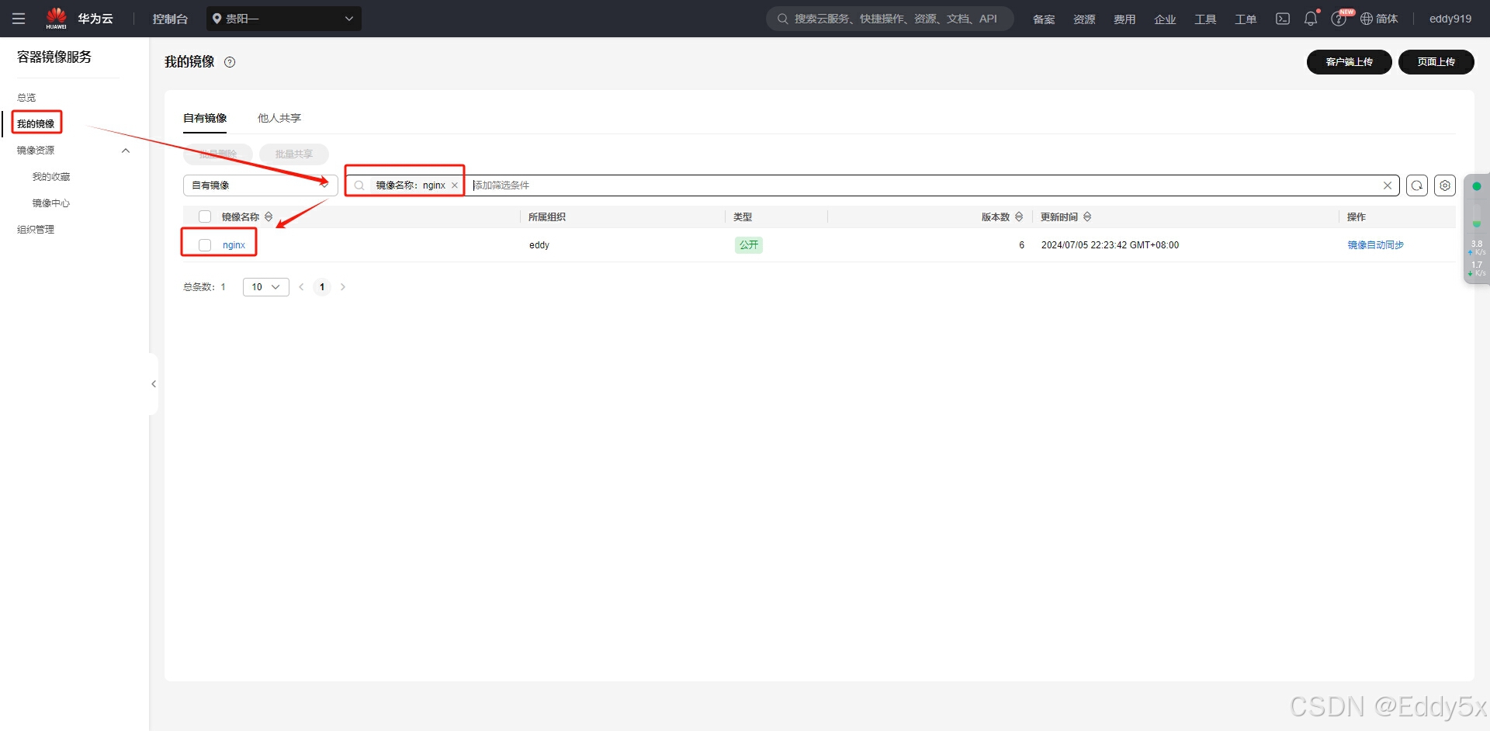Select 我的镜像 in the sidebar
Image resolution: width=1490 pixels, height=731 pixels.
coord(36,124)
